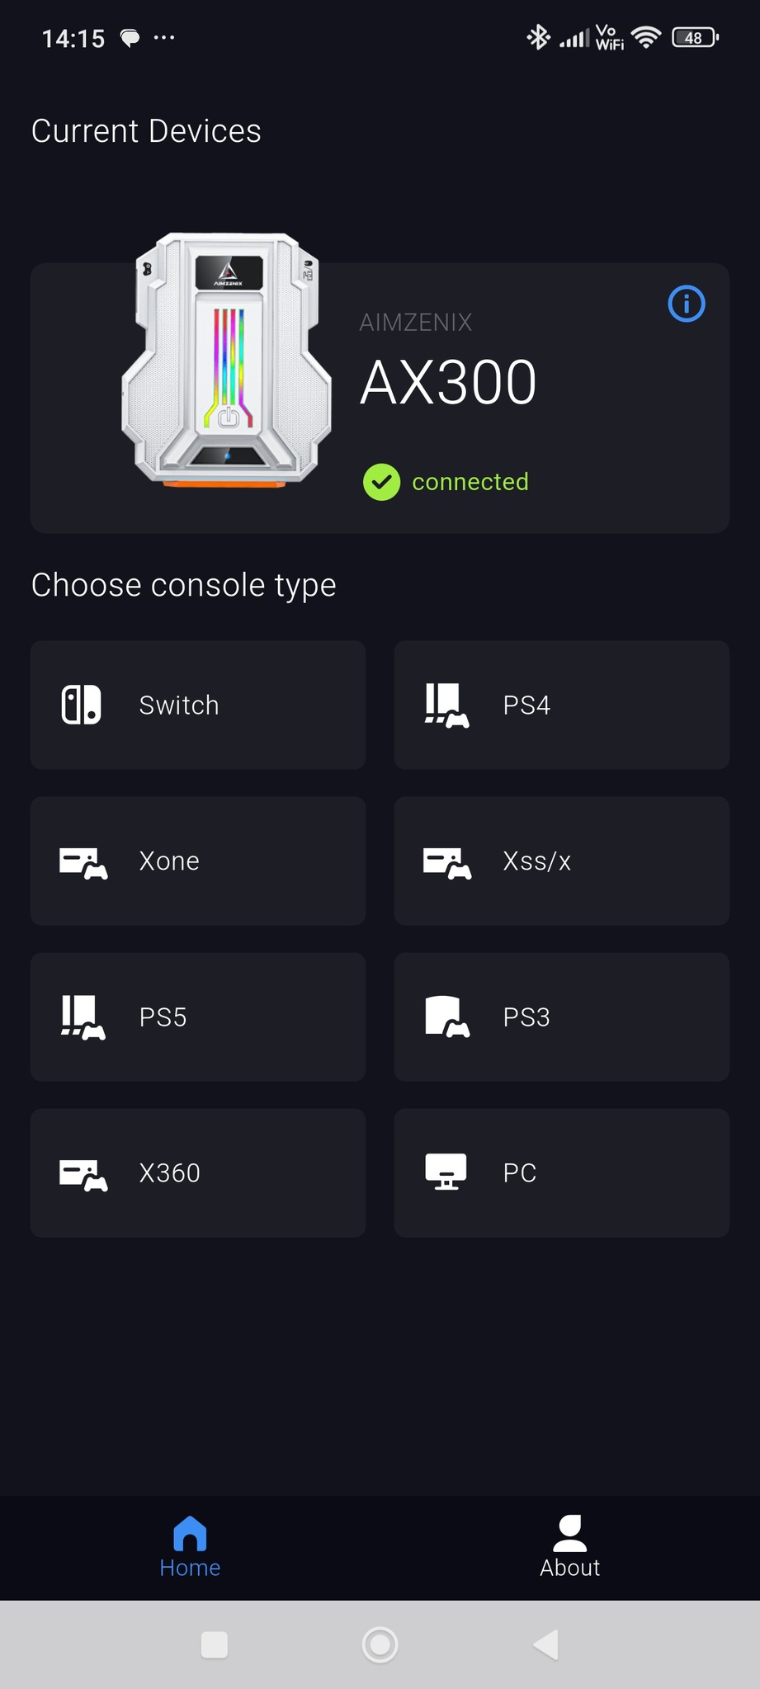Tap the AX300 device image
Viewport: 760px width, 1689px height.
(227, 361)
